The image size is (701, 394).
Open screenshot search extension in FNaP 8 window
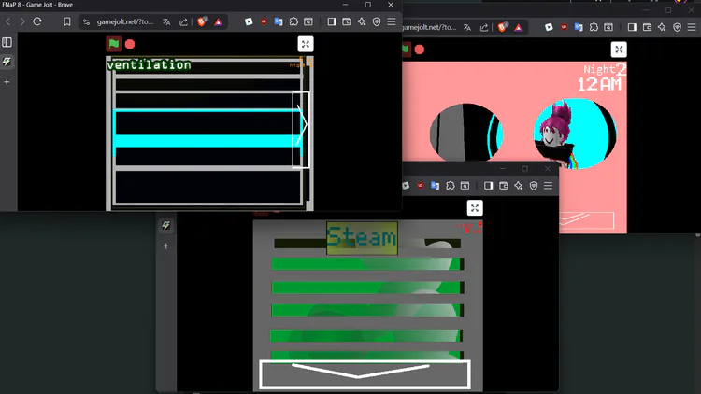point(308,21)
